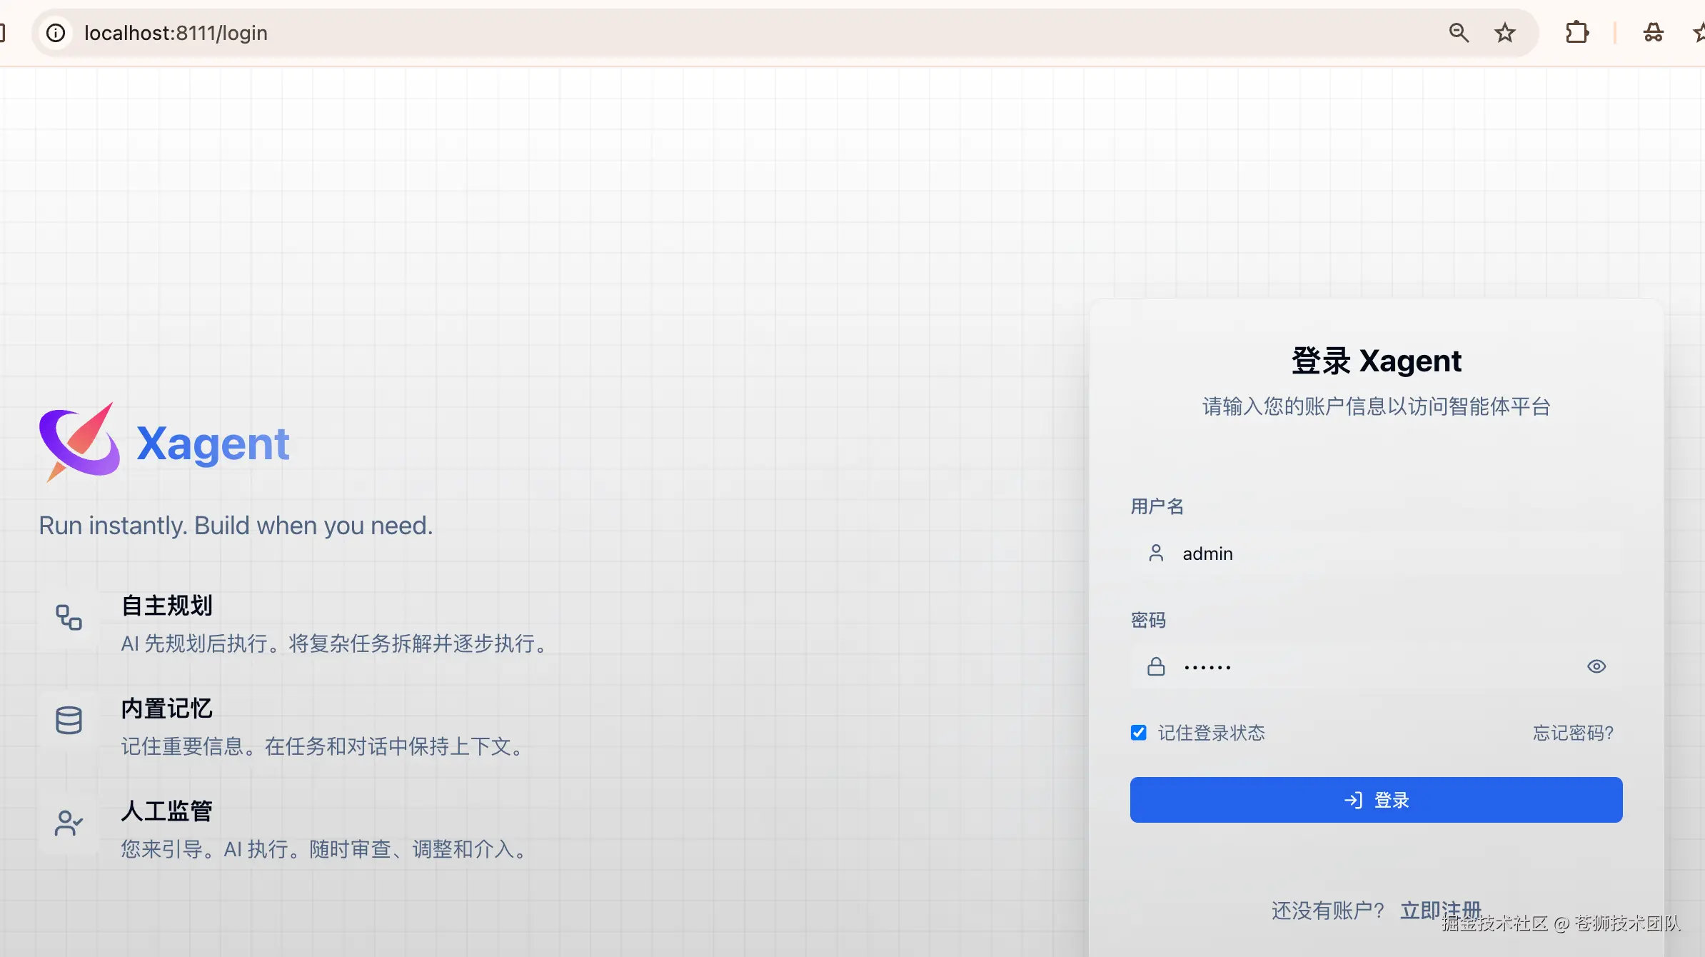The height and width of the screenshot is (957, 1705).
Task: Click the human supervision user-check icon
Action: 69,823
